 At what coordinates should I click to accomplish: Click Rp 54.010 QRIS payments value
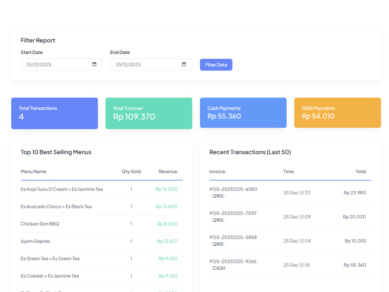point(318,116)
